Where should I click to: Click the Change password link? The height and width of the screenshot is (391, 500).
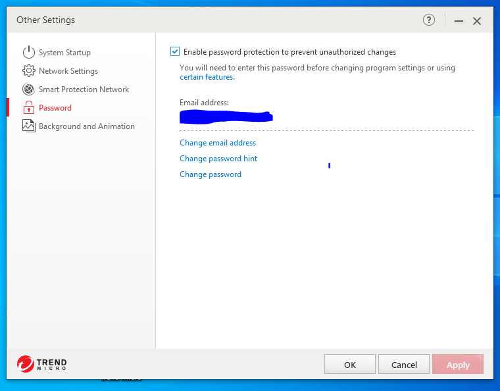click(211, 174)
